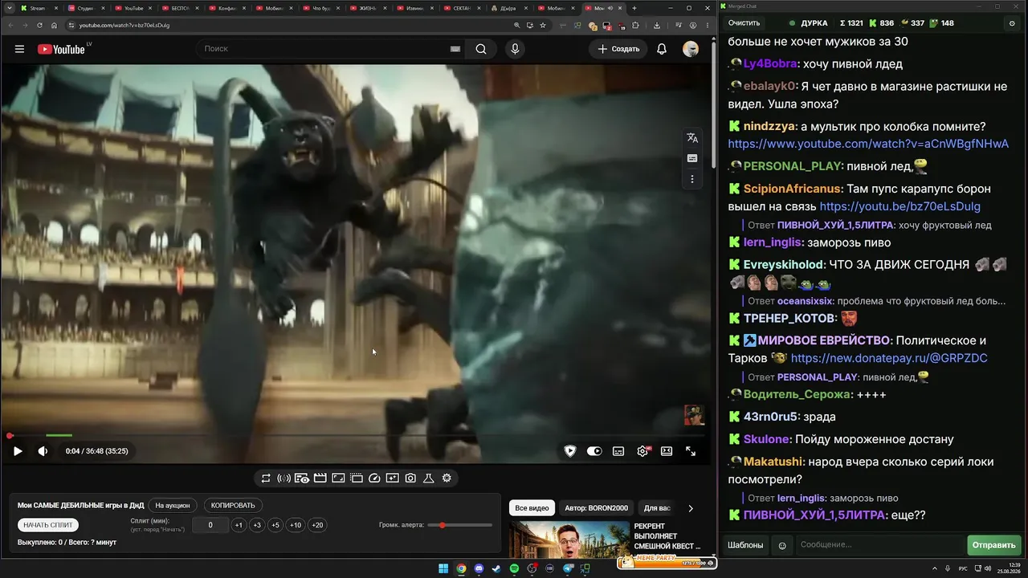Click the flask icon in enhancer toolbar

click(x=428, y=478)
